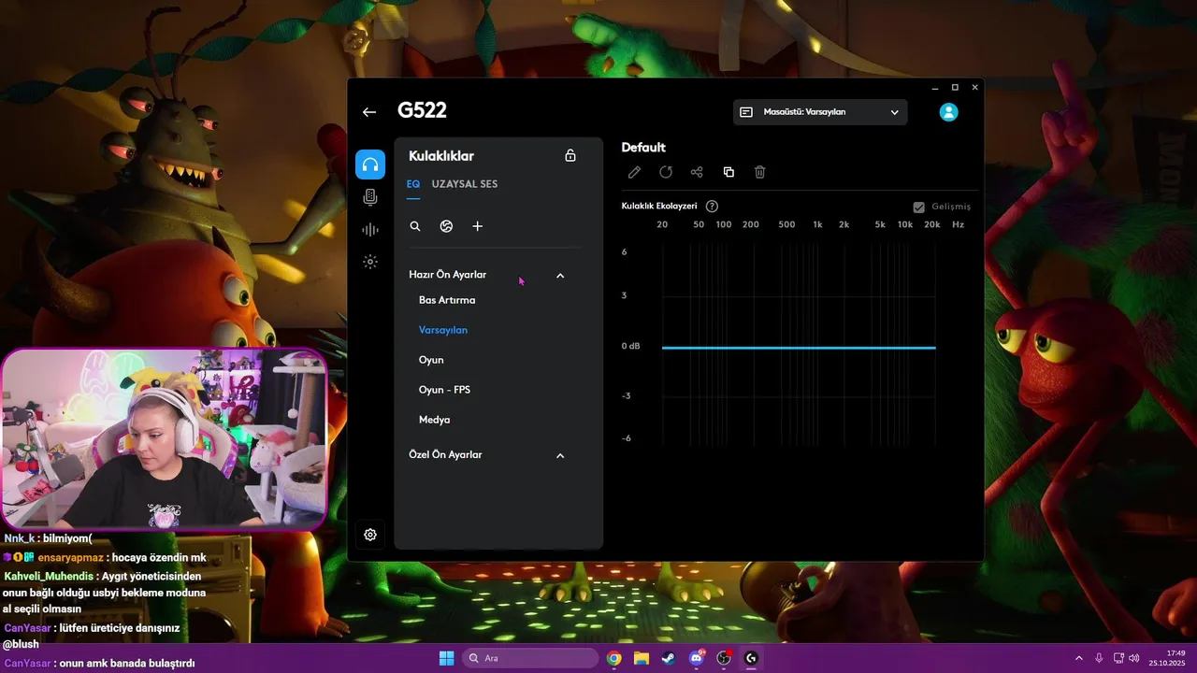Add a new EQ preset with the plus icon
Viewport: 1197px width, 673px height.
[477, 226]
